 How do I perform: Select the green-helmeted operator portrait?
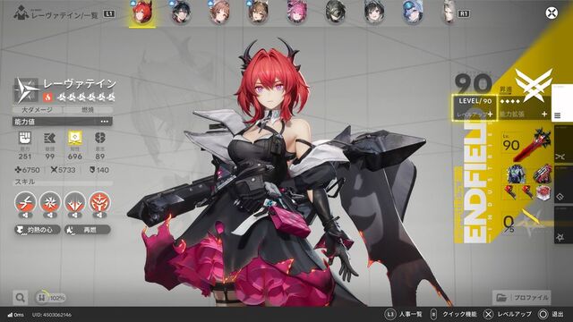pyautogui.click(x=336, y=13)
